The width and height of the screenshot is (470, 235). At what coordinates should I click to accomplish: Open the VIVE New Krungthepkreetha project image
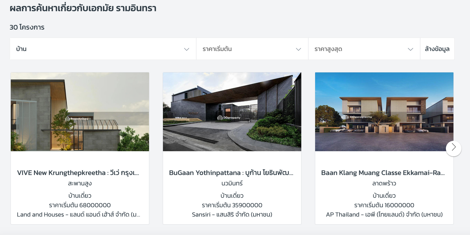coord(80,112)
